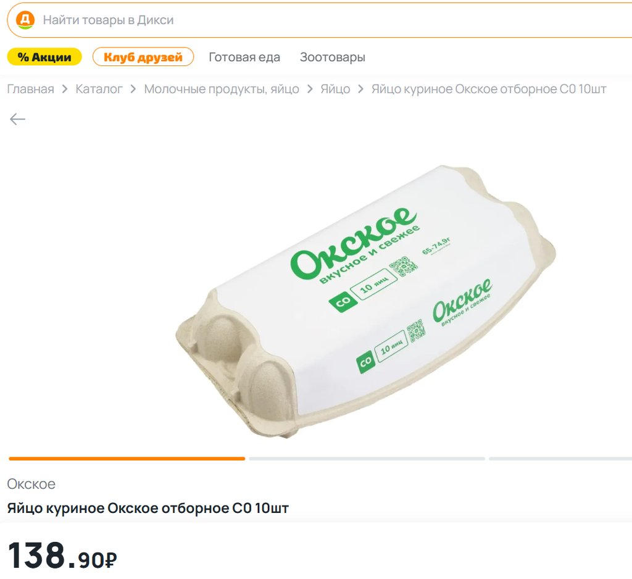Switch to the second image gallery indicator

pyautogui.click(x=367, y=459)
